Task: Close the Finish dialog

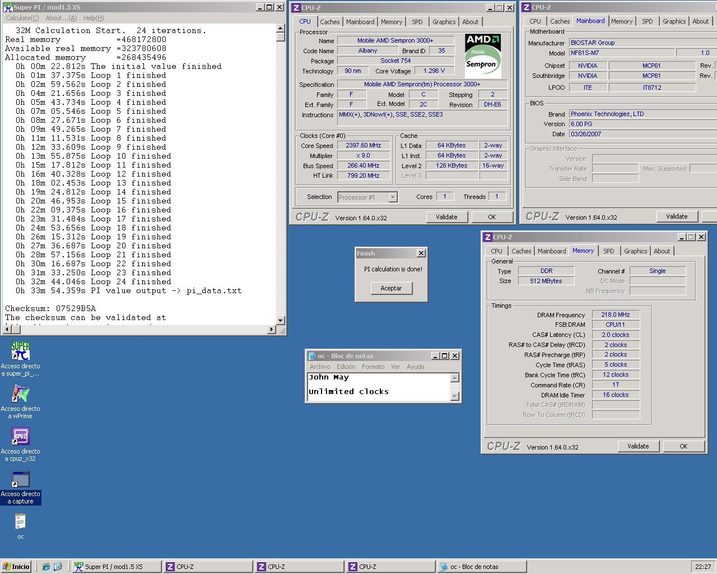Action: point(421,253)
